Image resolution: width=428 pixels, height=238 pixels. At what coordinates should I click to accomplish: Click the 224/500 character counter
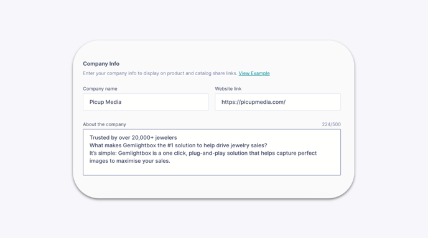pos(331,124)
